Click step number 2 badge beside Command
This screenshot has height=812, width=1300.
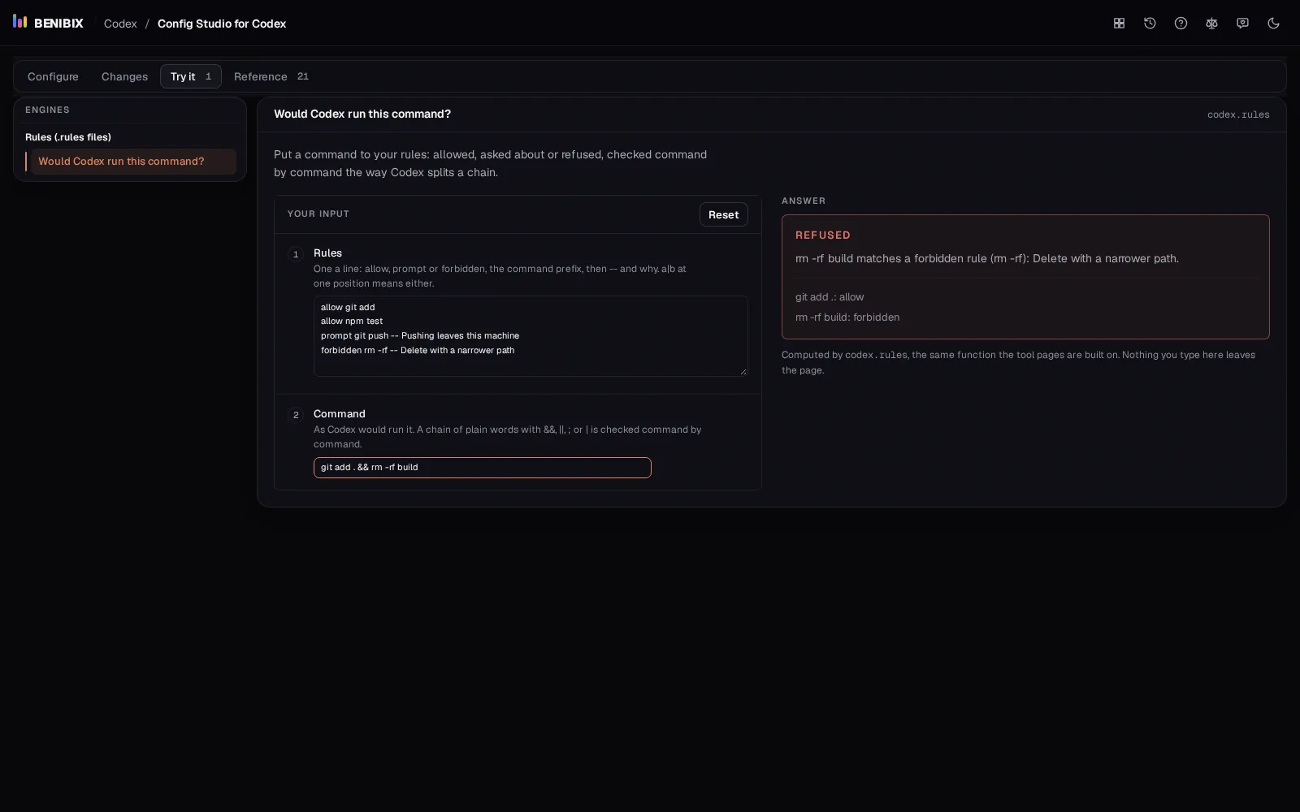pos(296,415)
